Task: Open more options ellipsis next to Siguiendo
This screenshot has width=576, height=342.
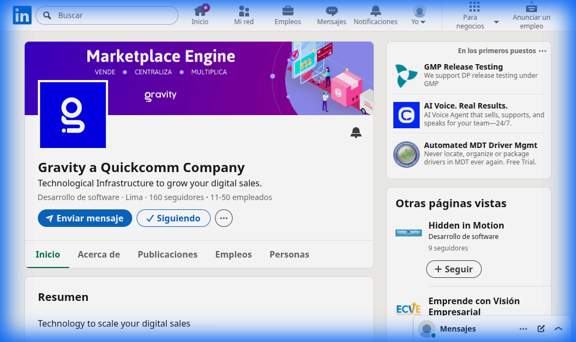Action: coord(224,218)
